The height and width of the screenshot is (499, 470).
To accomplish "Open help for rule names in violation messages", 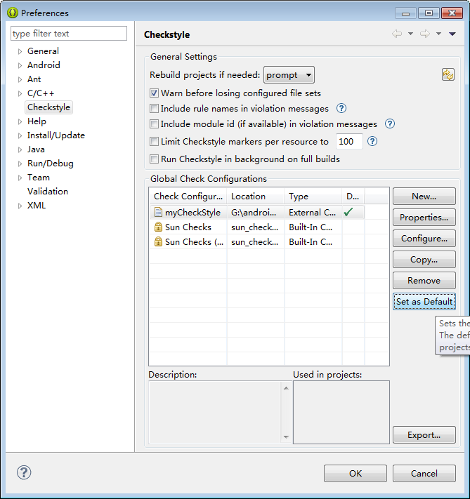I will click(341, 108).
